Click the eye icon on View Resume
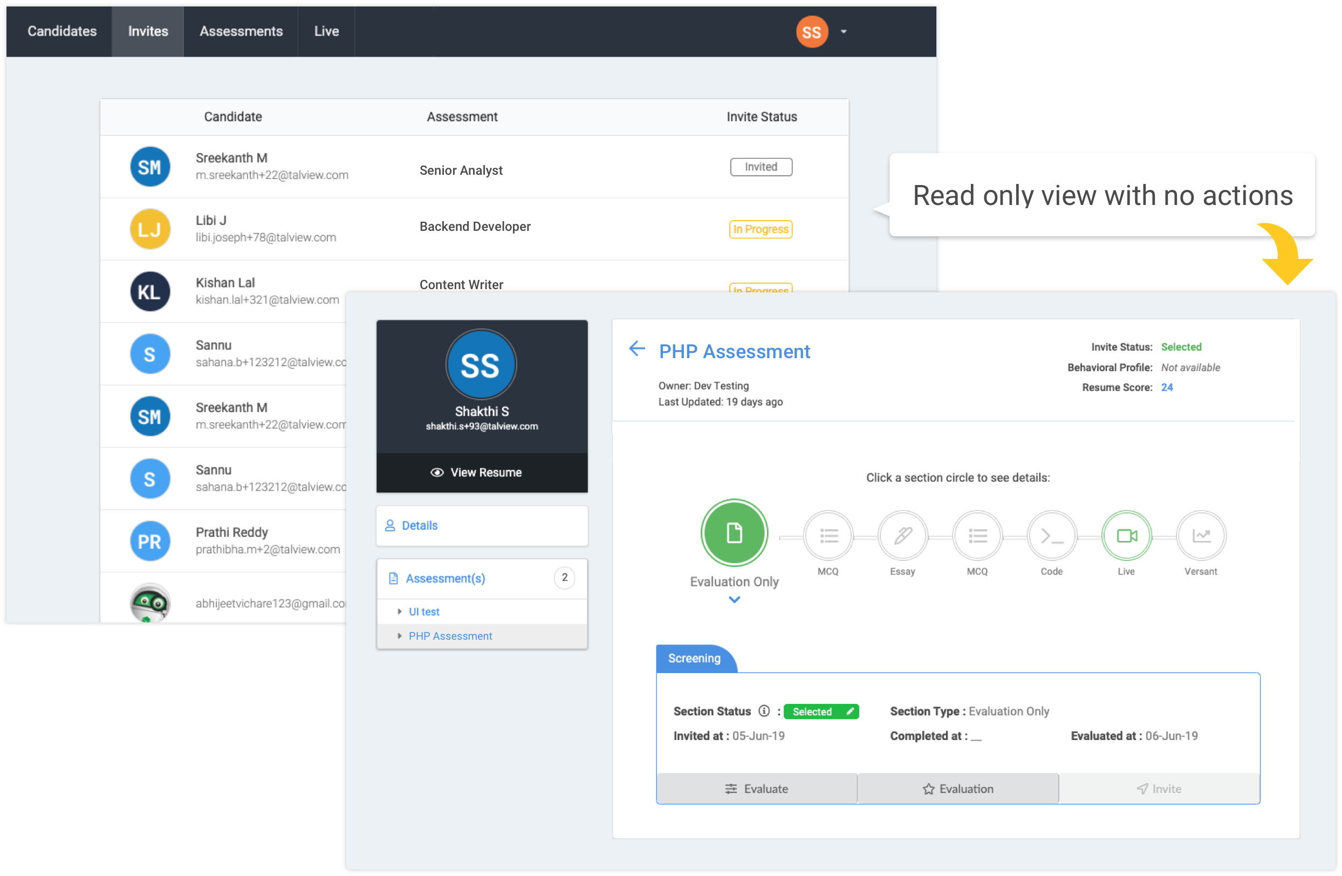Viewport: 1342px width, 876px height. coord(436,473)
